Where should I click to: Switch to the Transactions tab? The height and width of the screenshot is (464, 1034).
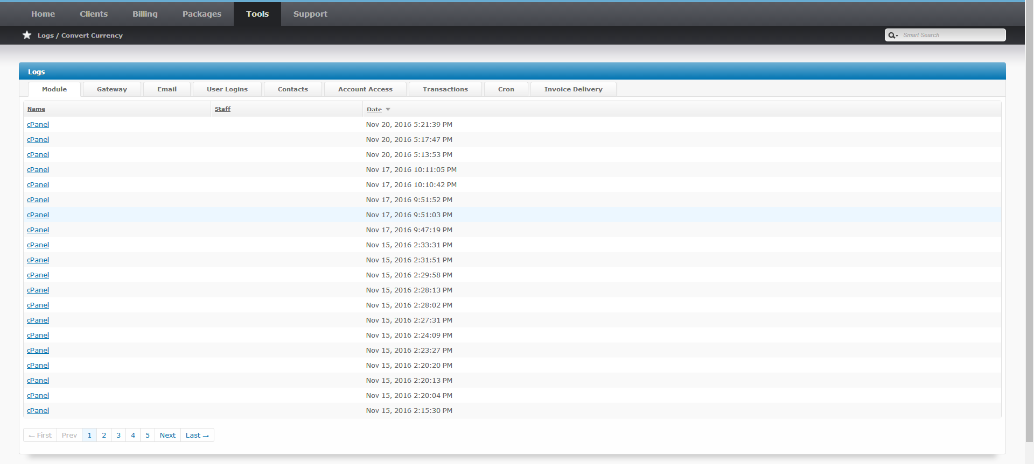point(445,89)
